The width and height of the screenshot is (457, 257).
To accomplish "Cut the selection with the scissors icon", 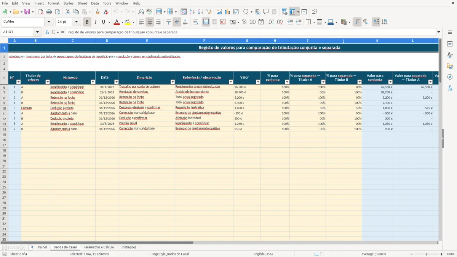I will pyautogui.click(x=68, y=12).
